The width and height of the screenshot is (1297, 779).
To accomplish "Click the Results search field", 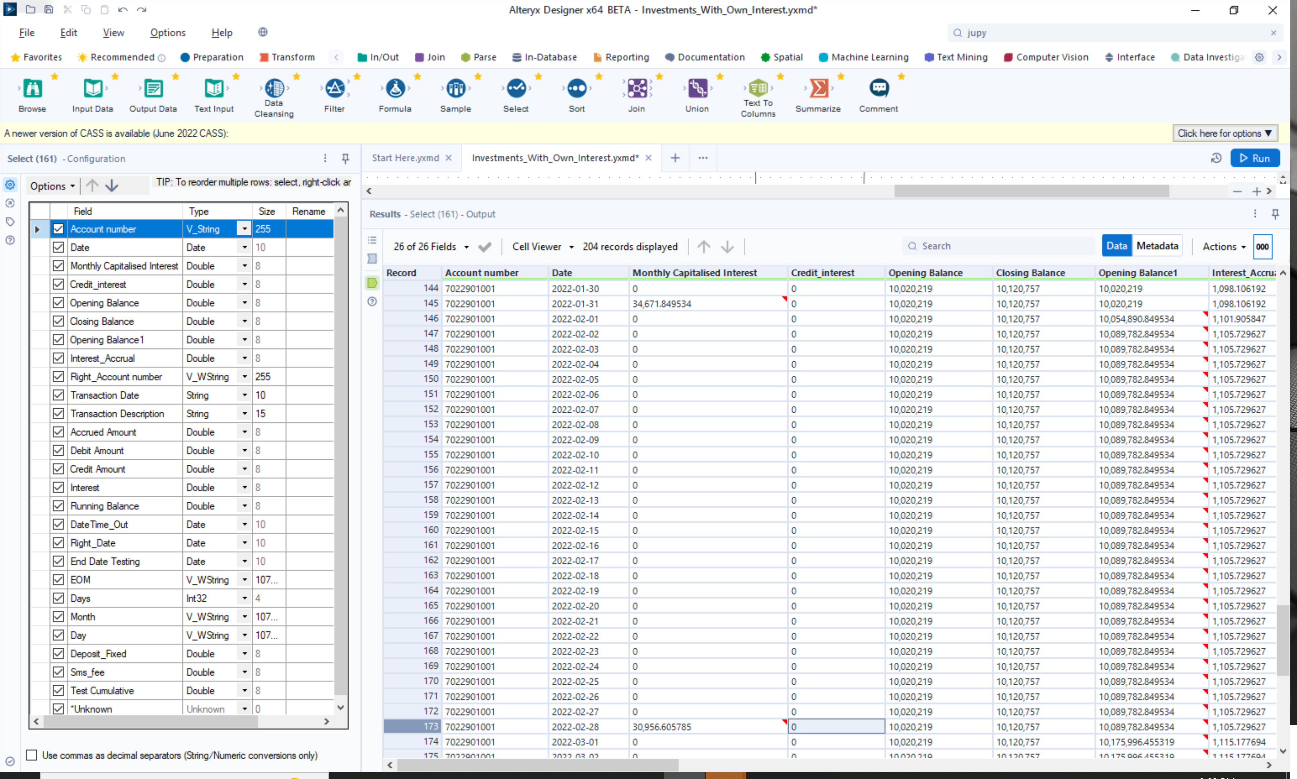I will [x=998, y=245].
